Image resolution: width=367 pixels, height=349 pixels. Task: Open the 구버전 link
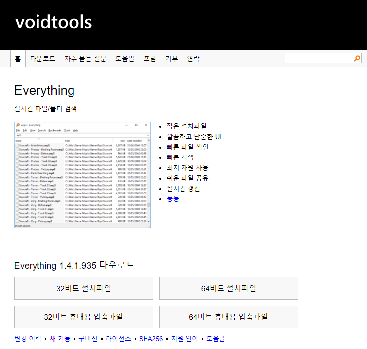pos(88,339)
